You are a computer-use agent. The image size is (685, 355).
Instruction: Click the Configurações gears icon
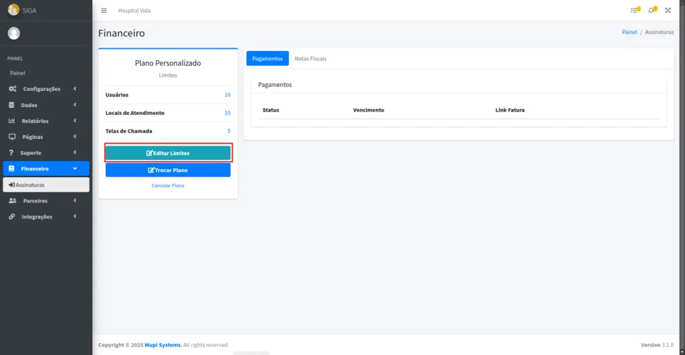[13, 89]
